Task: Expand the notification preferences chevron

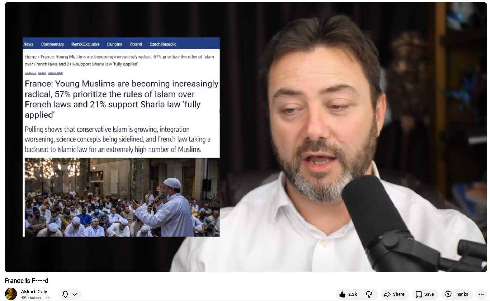Action: point(75,294)
